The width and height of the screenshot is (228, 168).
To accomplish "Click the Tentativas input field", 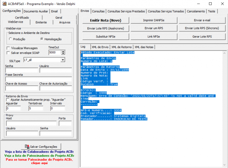I will point(36,108).
